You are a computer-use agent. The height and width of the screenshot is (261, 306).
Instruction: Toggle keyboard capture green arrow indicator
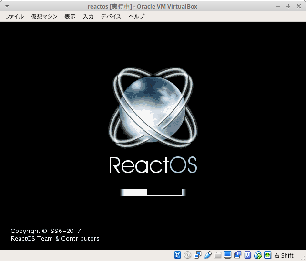click(x=268, y=255)
